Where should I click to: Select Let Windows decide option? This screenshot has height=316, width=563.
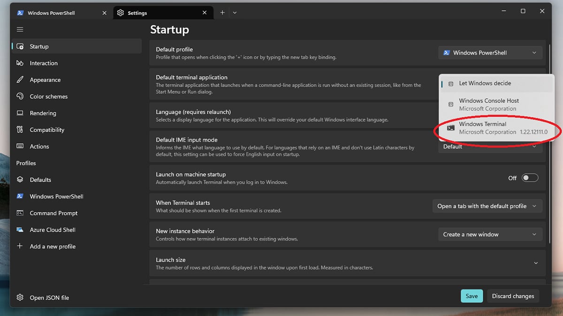point(496,83)
